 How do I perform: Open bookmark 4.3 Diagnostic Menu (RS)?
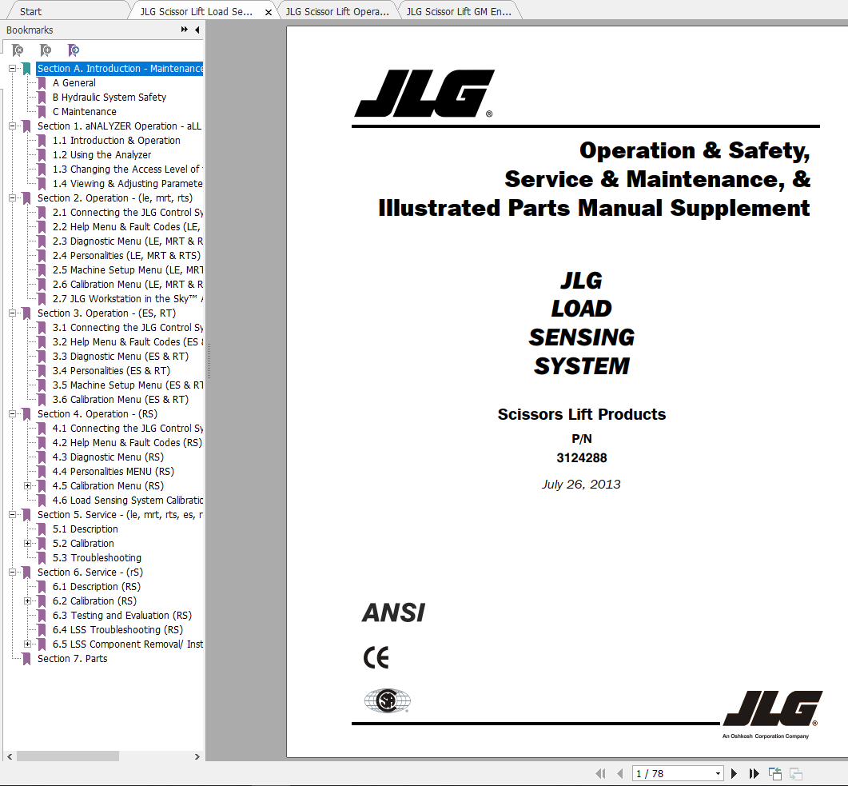click(x=108, y=457)
